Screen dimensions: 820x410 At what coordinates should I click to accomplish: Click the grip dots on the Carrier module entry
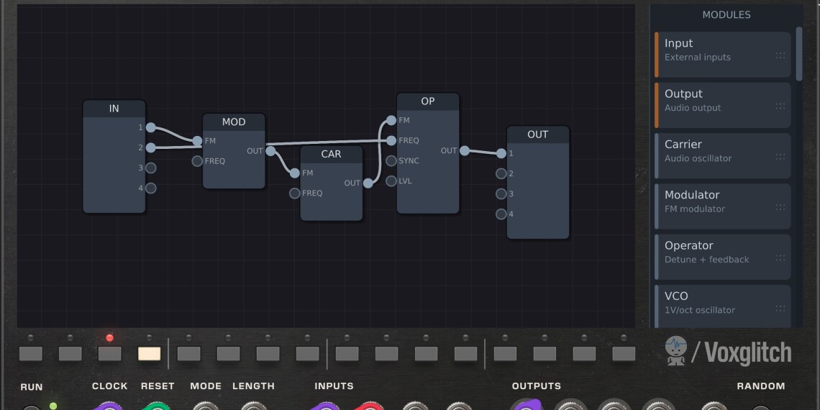(x=780, y=157)
